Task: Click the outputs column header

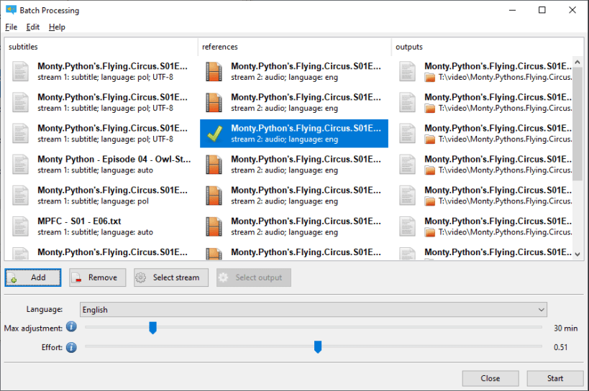Action: tap(487, 47)
